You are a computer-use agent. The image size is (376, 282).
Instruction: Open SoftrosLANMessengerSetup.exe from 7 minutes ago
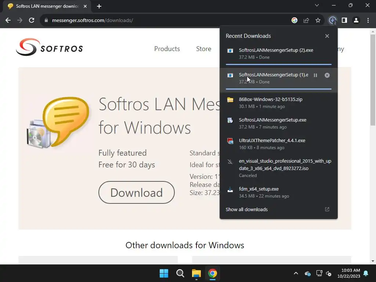[279, 123]
